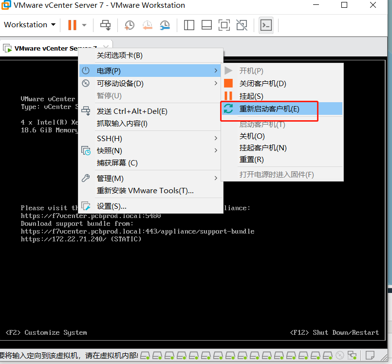Maximize the VMware Workstation window
The image size is (392, 364).
pos(344,5)
